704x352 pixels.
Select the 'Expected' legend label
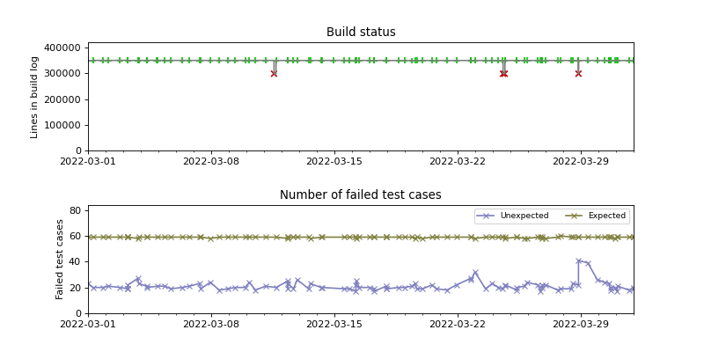point(606,216)
